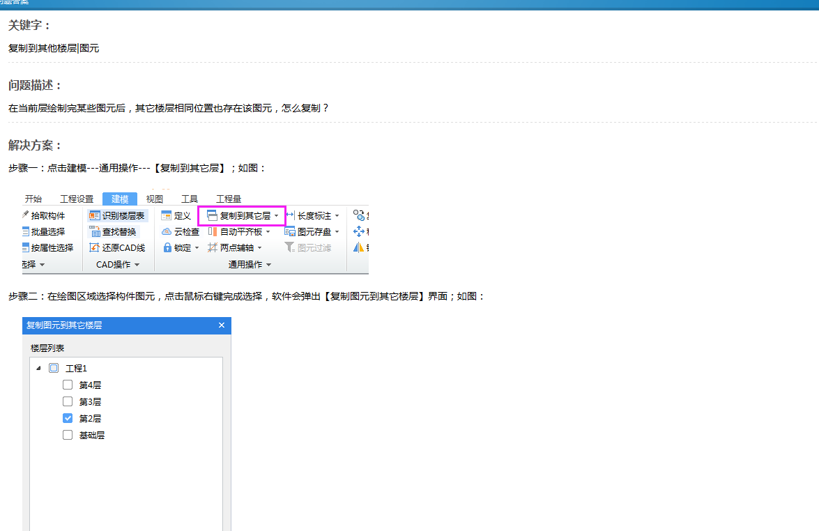Open the 长度标注 dropdown arrow
This screenshot has height=531, width=819.
click(337, 215)
